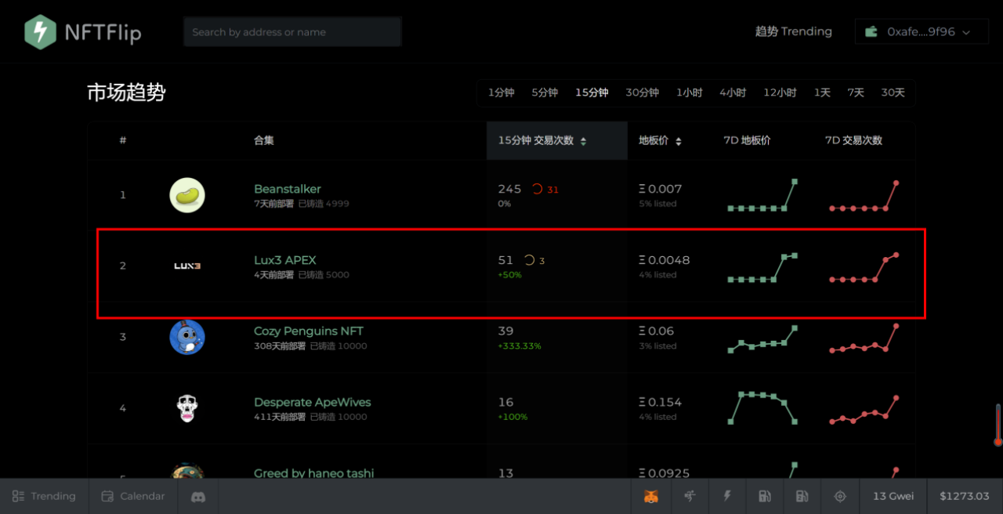Open the Calendar tab in bottom bar
This screenshot has height=514, width=1003.
pyautogui.click(x=133, y=496)
